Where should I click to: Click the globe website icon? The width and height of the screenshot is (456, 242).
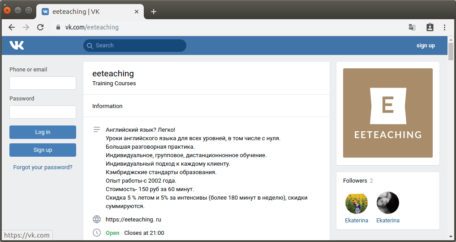point(97,219)
